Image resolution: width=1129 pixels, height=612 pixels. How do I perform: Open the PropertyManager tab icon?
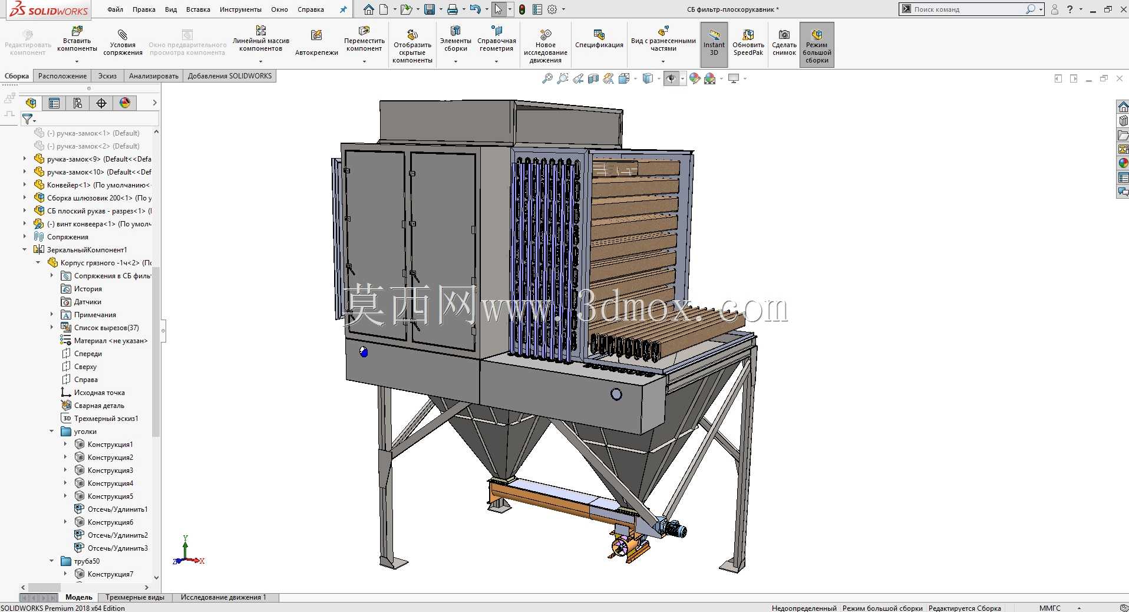(x=54, y=103)
